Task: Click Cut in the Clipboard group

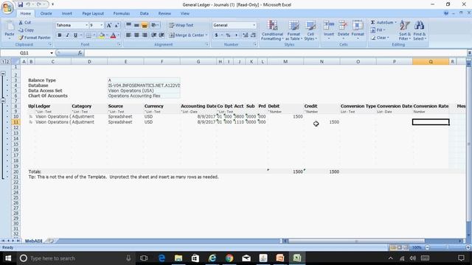Action: click(24, 23)
